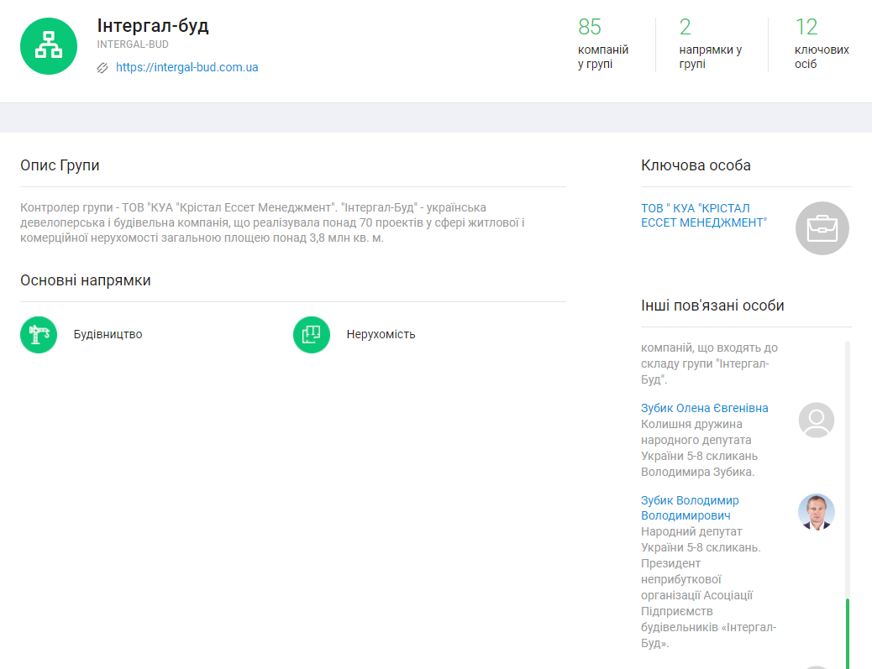872x669 pixels.
Task: Click the placeholder avatar of Зубик Олена
Action: tap(816, 420)
